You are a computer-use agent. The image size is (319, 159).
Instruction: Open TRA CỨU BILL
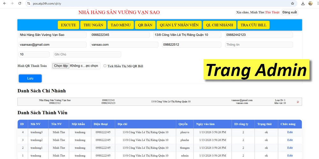[254, 25]
